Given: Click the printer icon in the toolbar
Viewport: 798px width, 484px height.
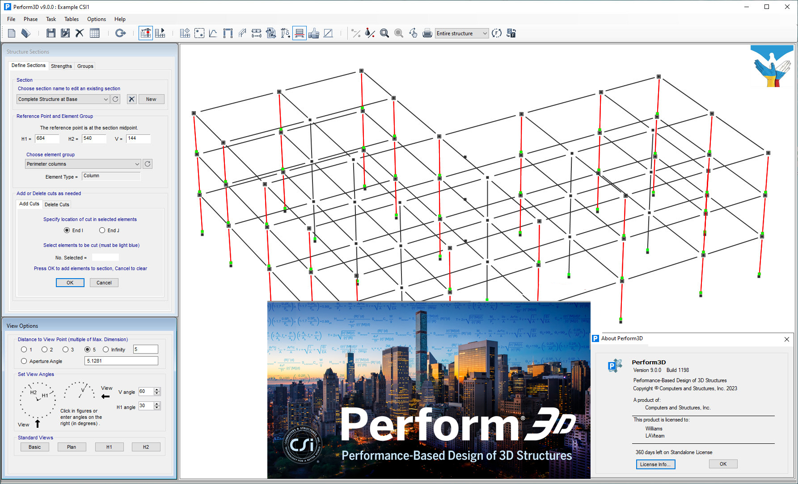Looking at the screenshot, I should coord(427,33).
